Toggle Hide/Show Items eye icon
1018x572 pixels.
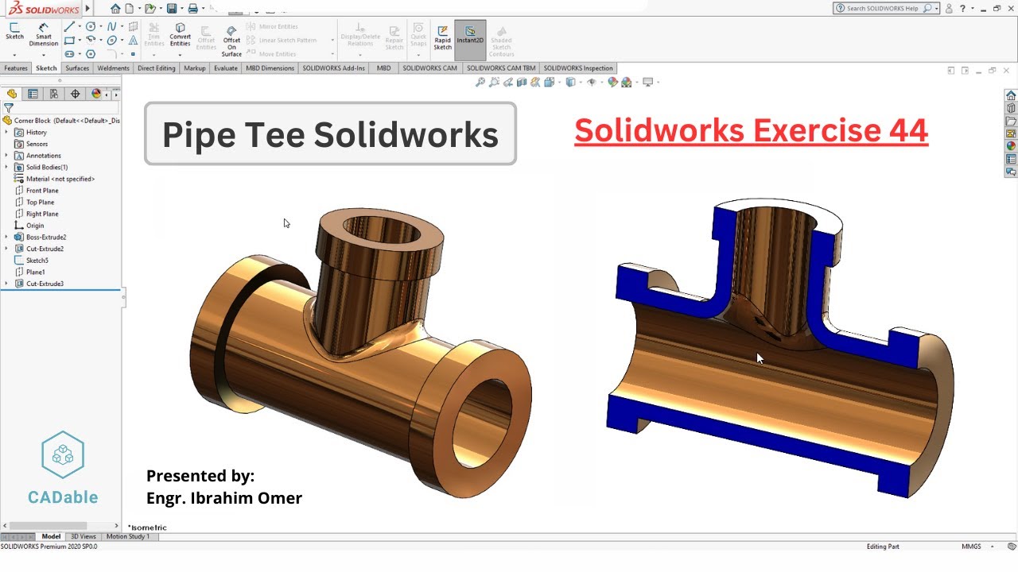[592, 82]
